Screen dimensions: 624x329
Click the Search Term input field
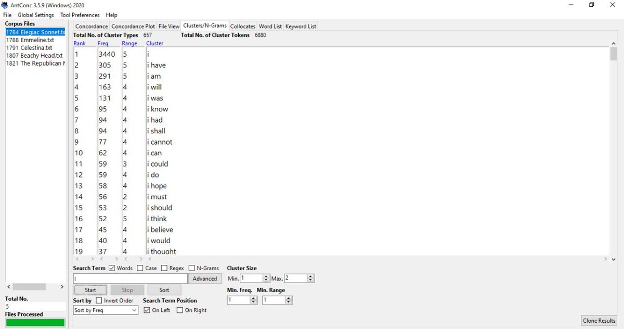(130, 279)
